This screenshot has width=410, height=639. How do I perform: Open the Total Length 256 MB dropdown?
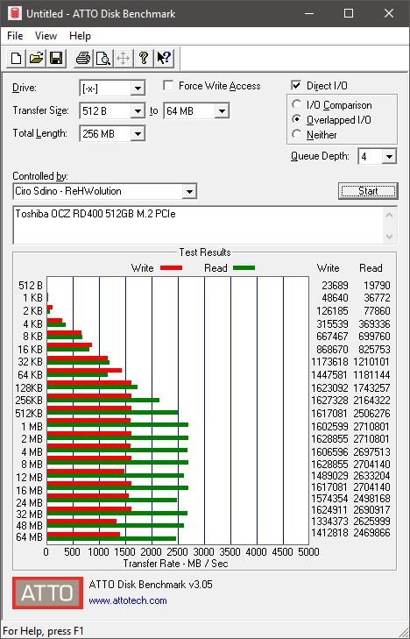[x=138, y=133]
